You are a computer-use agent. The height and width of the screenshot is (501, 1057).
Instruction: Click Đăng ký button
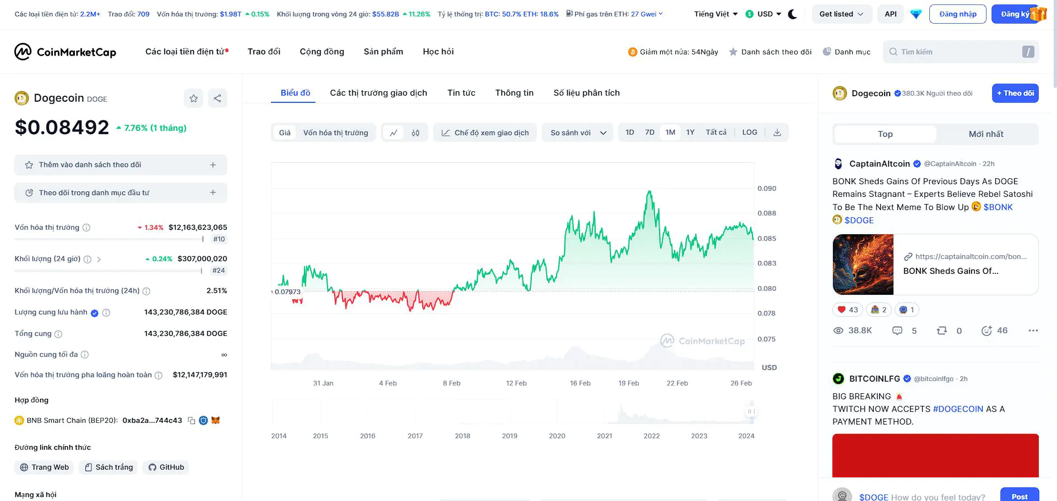pos(1016,14)
